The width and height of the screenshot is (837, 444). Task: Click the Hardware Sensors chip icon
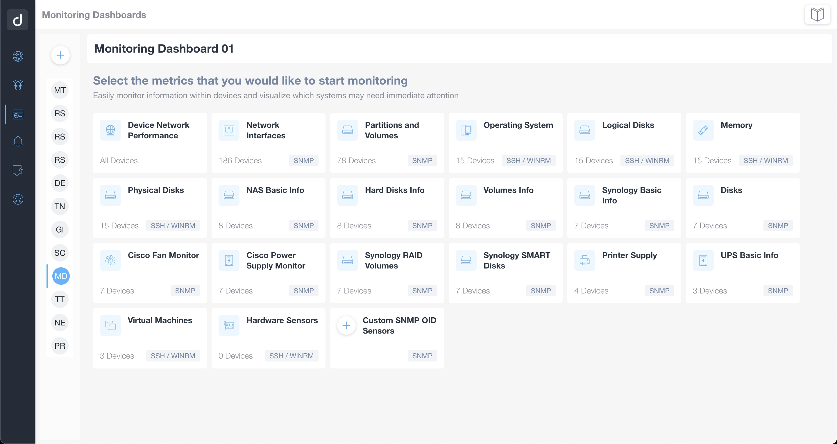(229, 325)
